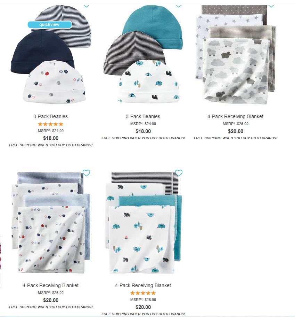View five-star rating of camping receiving blanket
The width and height of the screenshot is (295, 317).
pyautogui.click(x=143, y=293)
